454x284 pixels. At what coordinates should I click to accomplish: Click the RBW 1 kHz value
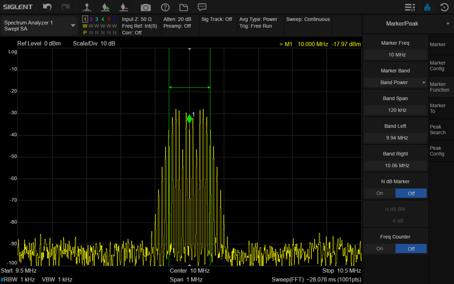tap(17, 280)
